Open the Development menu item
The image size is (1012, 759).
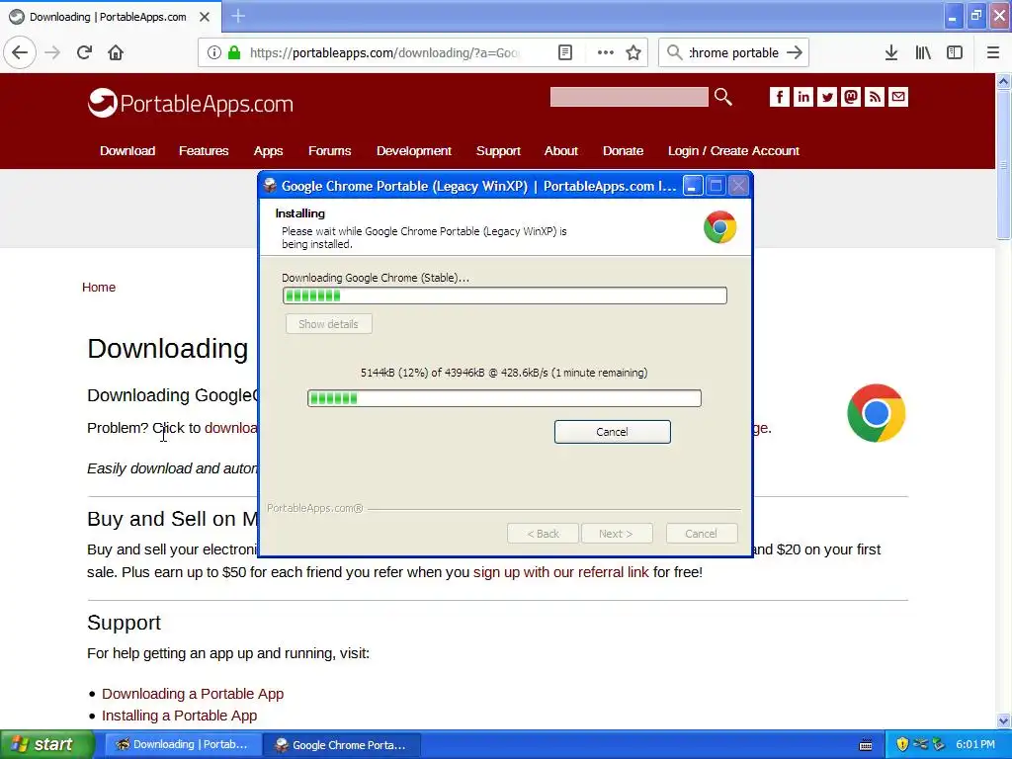[414, 150]
